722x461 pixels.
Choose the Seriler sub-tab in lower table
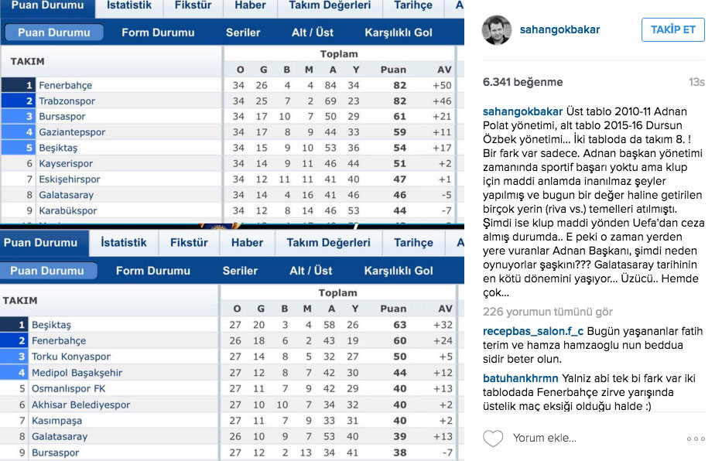click(240, 271)
